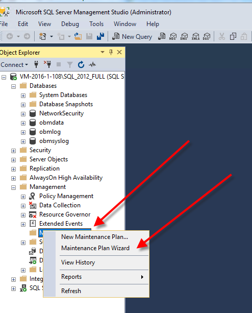Expand AlwaysOn High Availability folder
Image resolution: width=252 pixels, height=313 pixels.
point(13,178)
